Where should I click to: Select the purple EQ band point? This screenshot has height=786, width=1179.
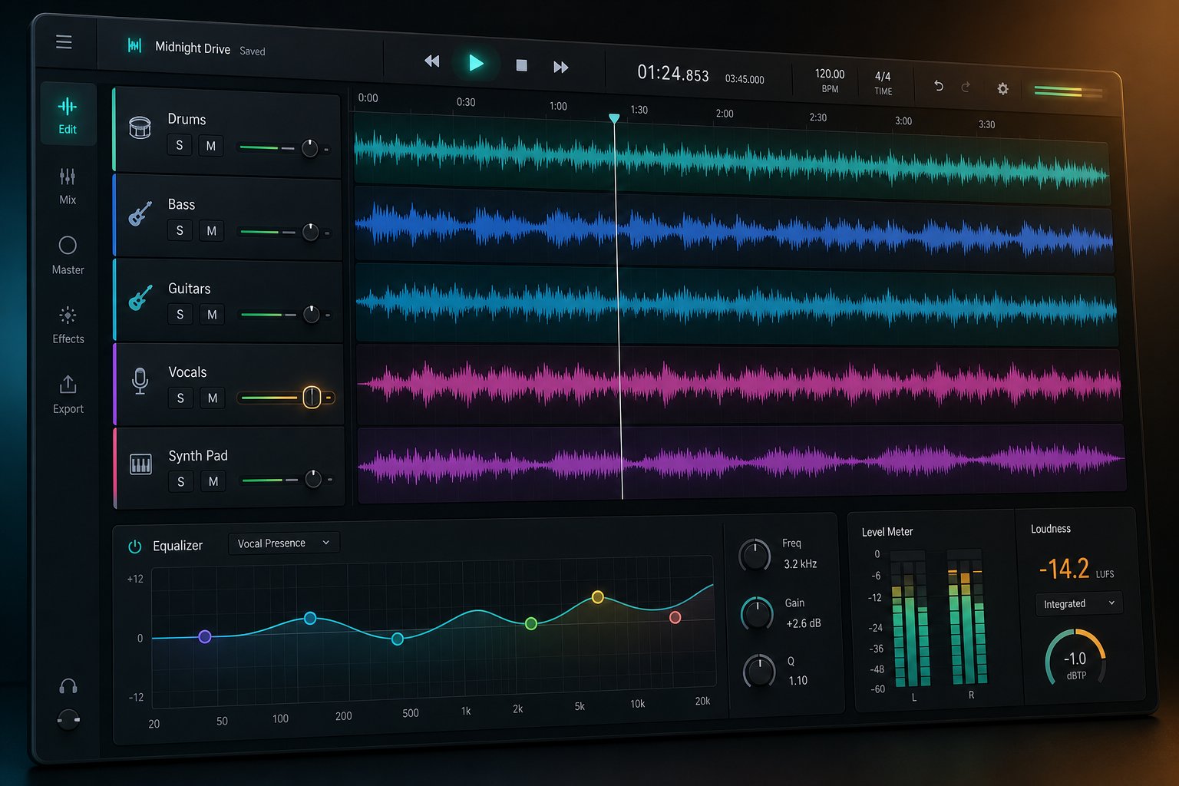pyautogui.click(x=205, y=636)
